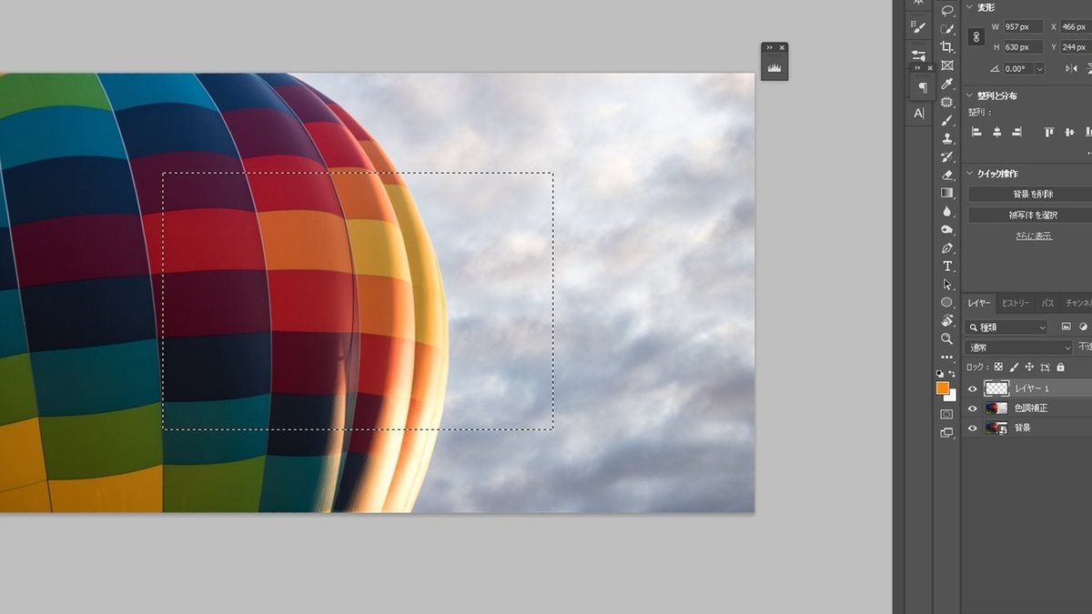
Task: Select the Hand/Rotate View tool
Action: [947, 320]
